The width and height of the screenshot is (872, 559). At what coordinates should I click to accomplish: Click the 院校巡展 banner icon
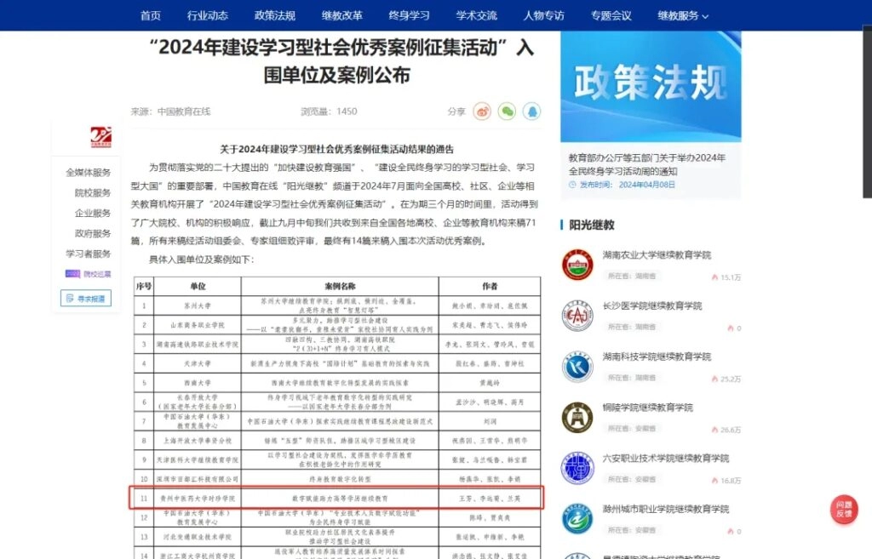pos(88,274)
